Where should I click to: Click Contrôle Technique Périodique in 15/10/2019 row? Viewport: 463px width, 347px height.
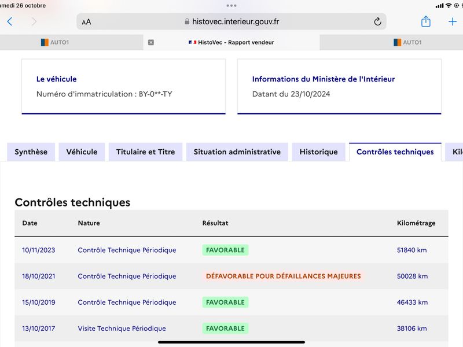tap(127, 302)
